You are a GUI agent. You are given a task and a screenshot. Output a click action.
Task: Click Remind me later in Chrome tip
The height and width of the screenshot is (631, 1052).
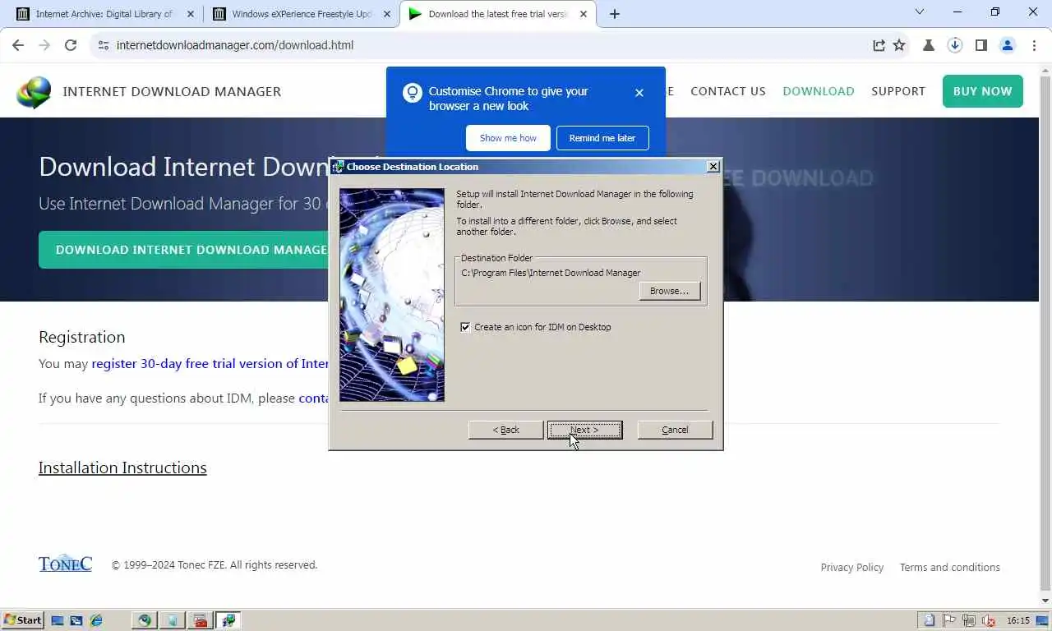click(x=602, y=138)
